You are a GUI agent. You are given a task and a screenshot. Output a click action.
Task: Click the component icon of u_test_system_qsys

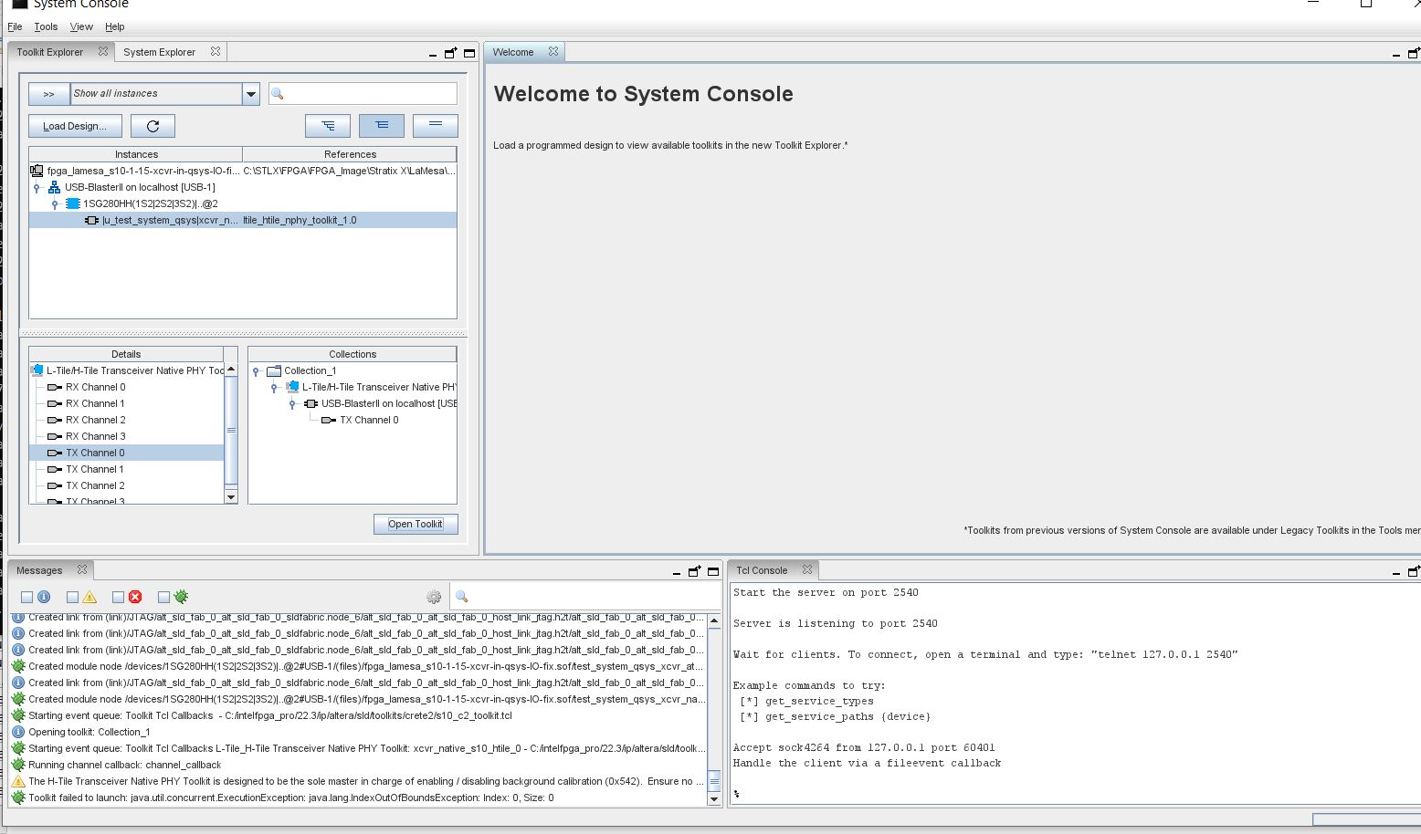pyautogui.click(x=91, y=220)
